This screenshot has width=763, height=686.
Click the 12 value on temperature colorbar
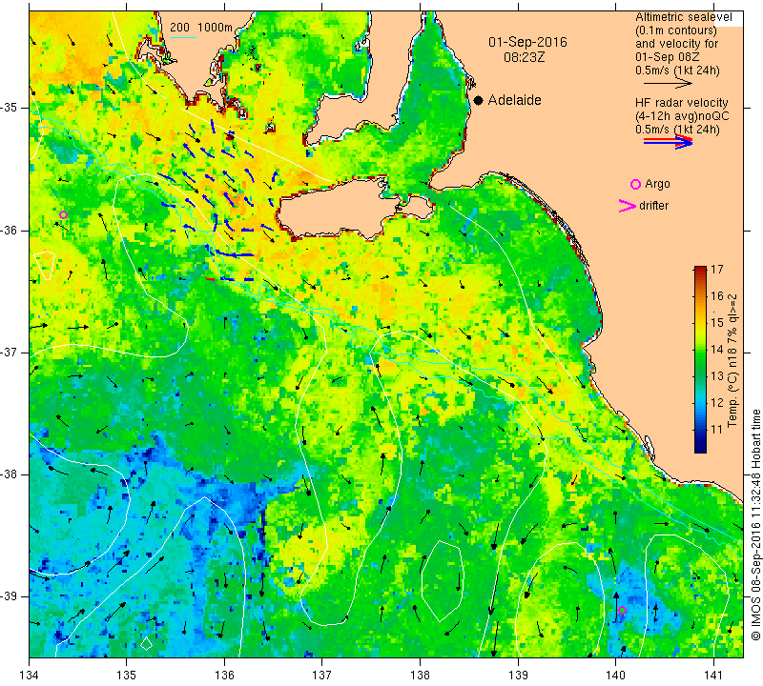[717, 403]
